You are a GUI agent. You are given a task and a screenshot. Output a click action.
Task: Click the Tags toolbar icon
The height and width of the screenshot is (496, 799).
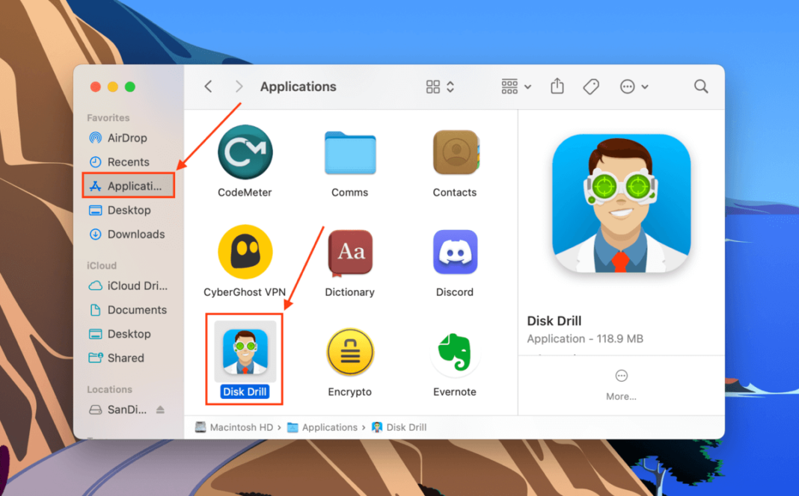pyautogui.click(x=591, y=87)
